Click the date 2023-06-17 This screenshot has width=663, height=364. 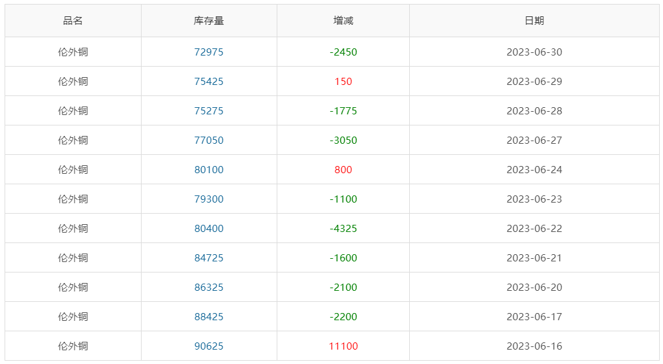point(534,316)
